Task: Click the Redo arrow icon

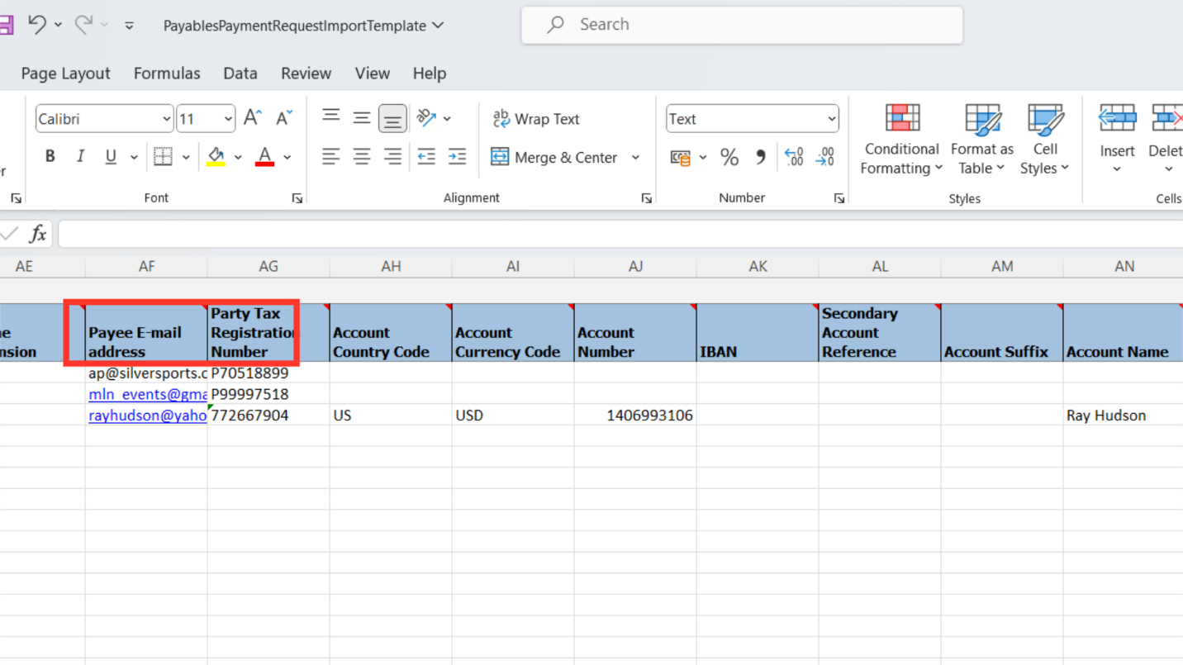Action: point(83,25)
